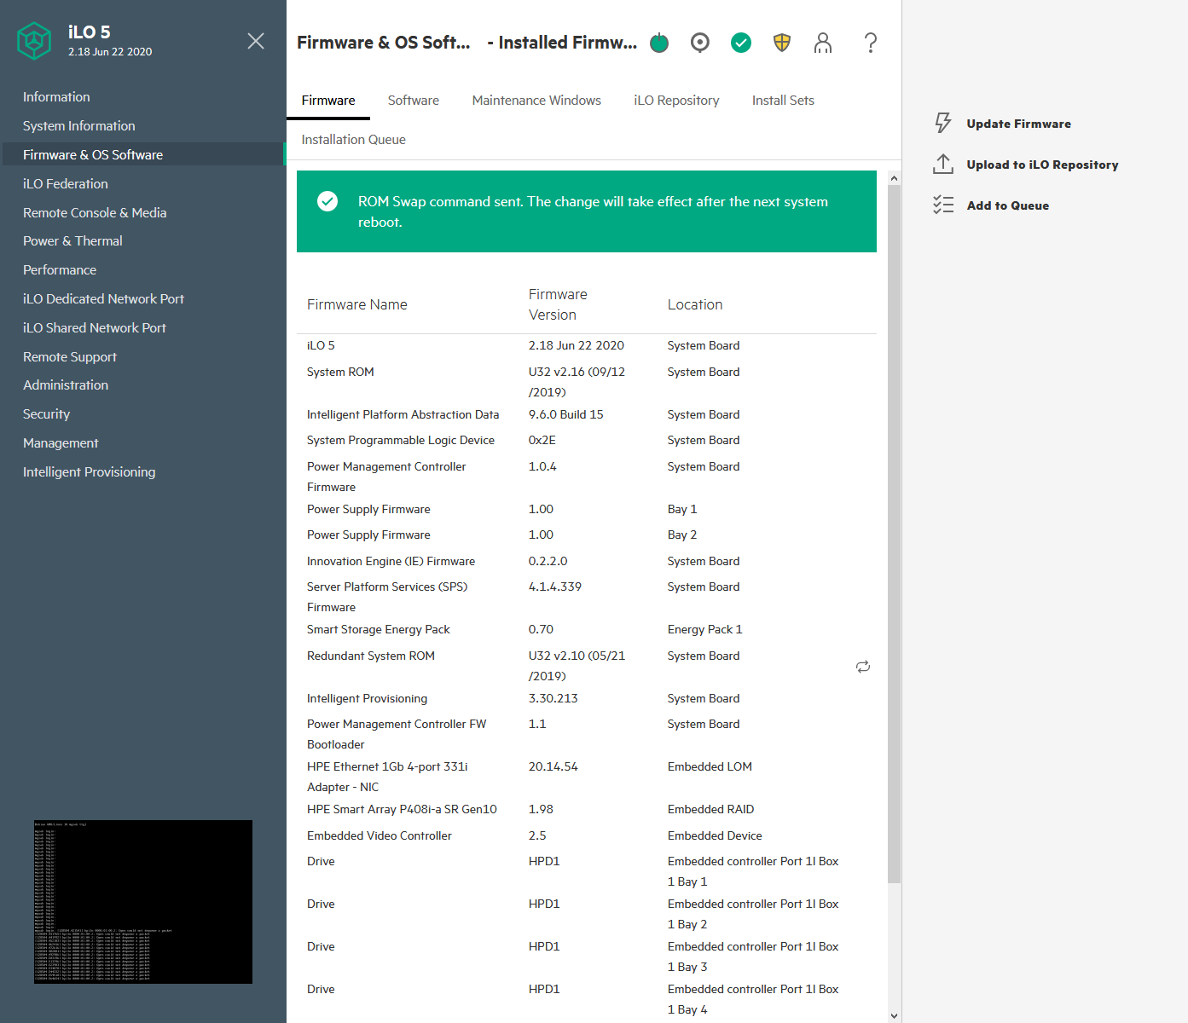Select the System ROM firmware row name
The width and height of the screenshot is (1188, 1023).
(340, 373)
